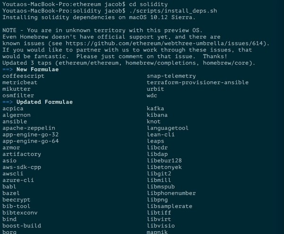Click the 'coffeescript' formula name

(23, 76)
